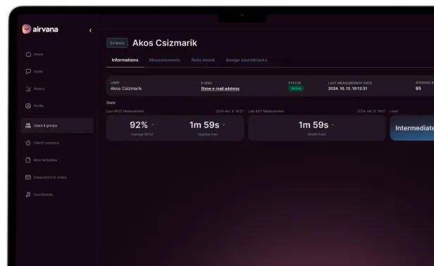Open Clients' progress via stopwatch icon
434x266 pixels.
click(28, 143)
